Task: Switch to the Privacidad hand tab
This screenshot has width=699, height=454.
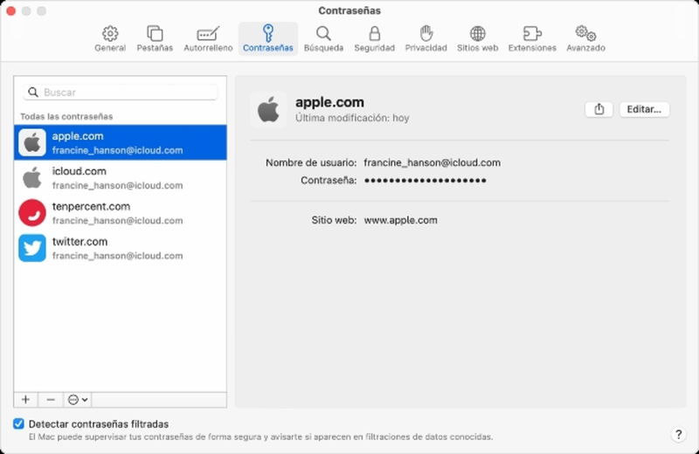Action: pyautogui.click(x=426, y=38)
